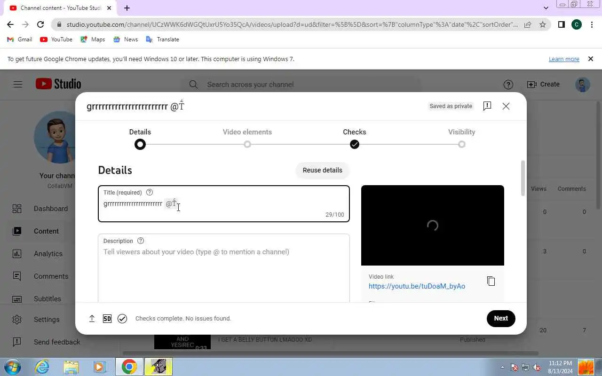
Task: Click the upload status arrow icon
Action: (92, 319)
